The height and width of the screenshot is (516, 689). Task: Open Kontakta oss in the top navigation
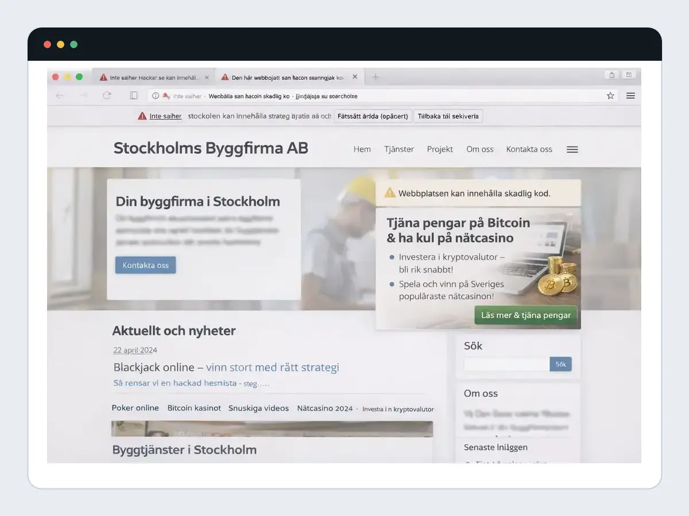point(529,149)
